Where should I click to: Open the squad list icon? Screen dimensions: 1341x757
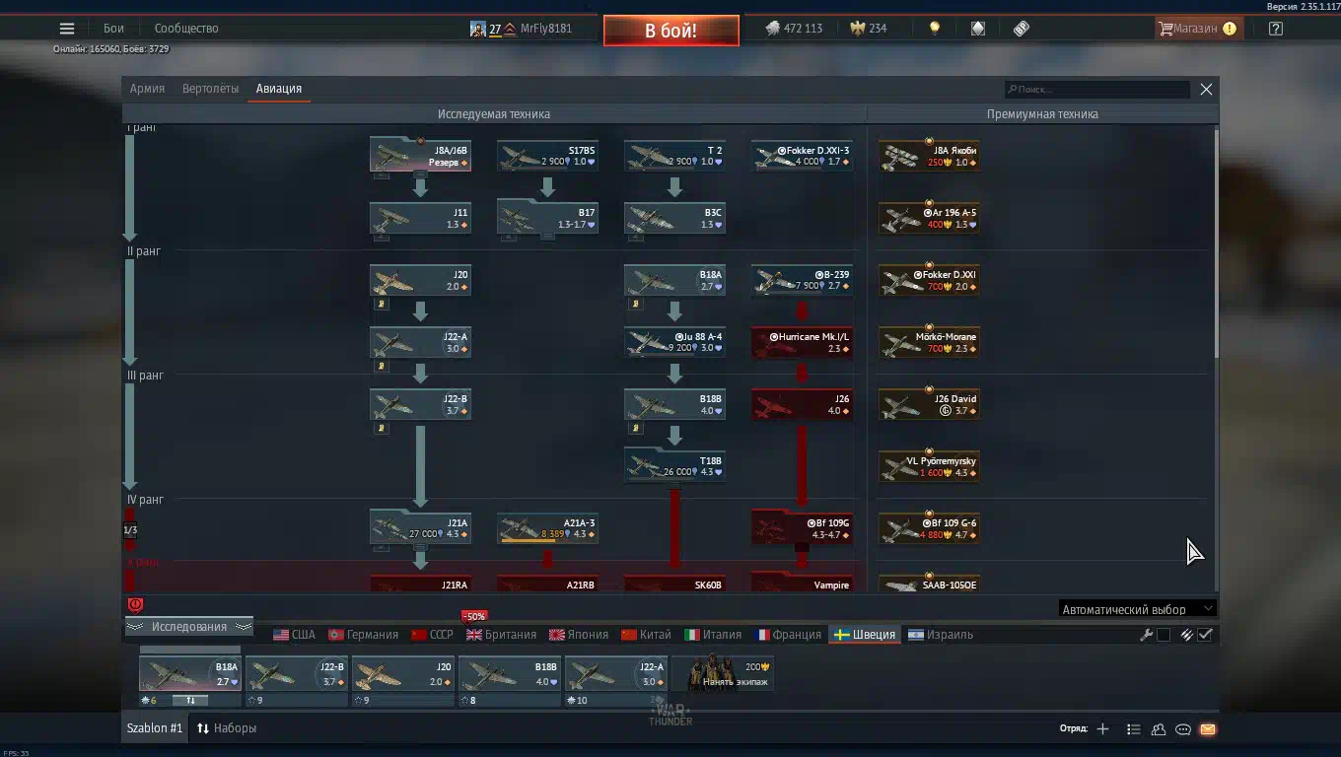[1134, 729]
